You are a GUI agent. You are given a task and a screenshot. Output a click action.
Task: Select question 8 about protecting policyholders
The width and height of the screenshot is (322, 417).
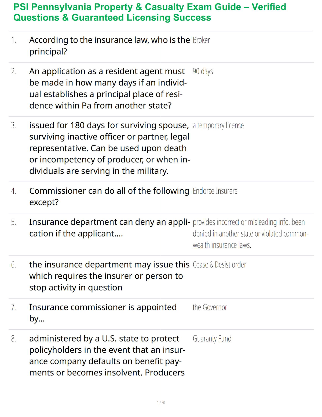coord(107,356)
